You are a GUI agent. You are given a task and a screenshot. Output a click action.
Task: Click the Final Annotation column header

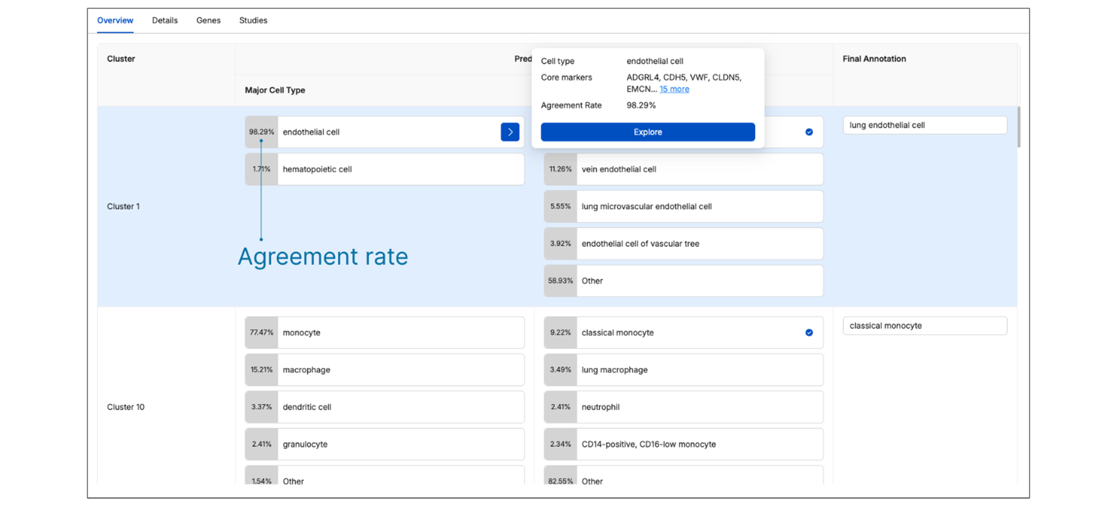(x=874, y=59)
